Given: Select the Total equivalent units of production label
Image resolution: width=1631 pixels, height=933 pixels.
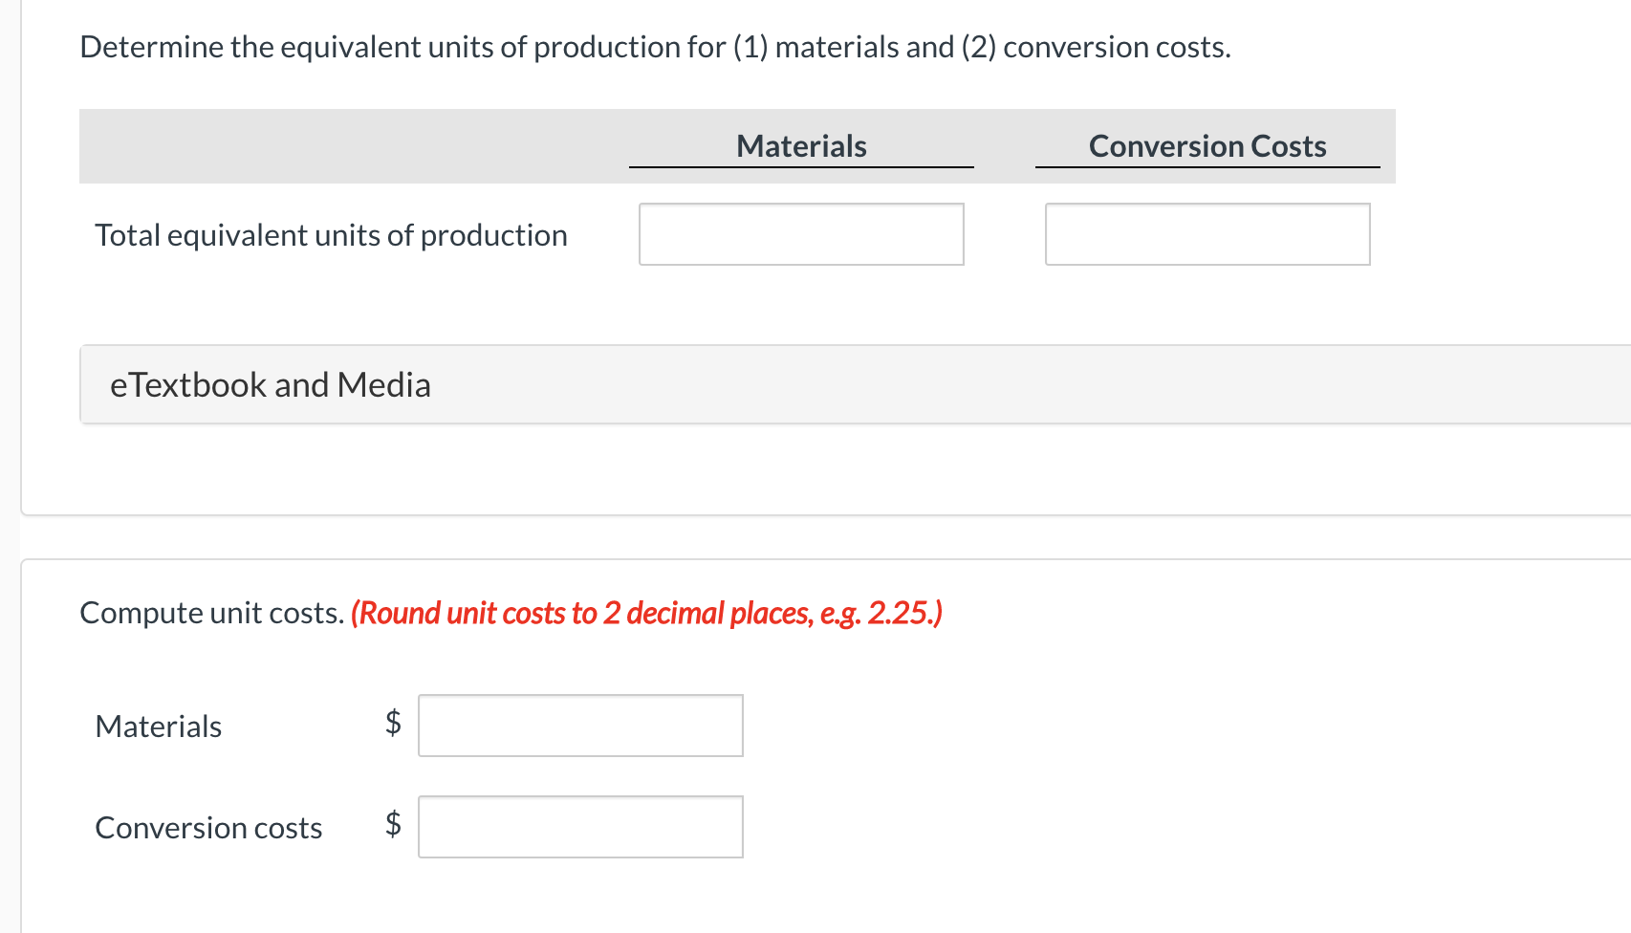Looking at the screenshot, I should [331, 235].
